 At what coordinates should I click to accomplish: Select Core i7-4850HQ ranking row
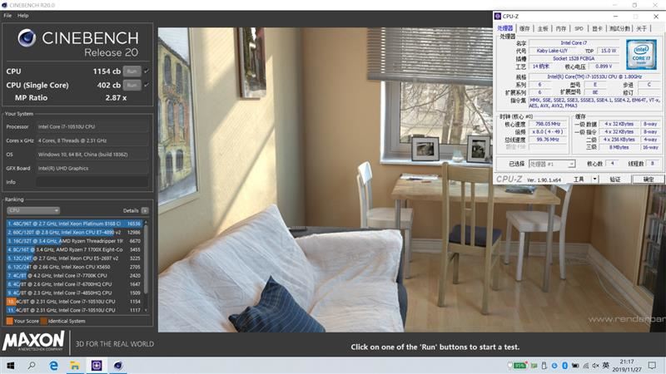click(x=74, y=293)
